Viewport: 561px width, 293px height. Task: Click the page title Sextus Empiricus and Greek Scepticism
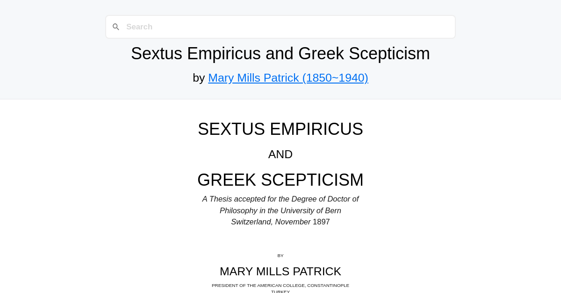280,53
